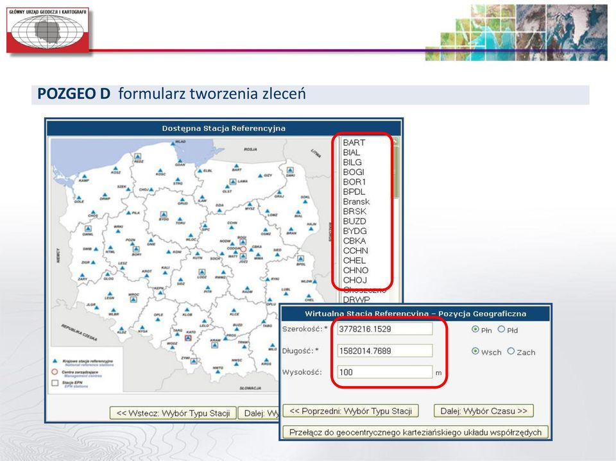Select the SWKI EPN station icon
The width and height of the screenshot is (616, 461).
(x=290, y=170)
